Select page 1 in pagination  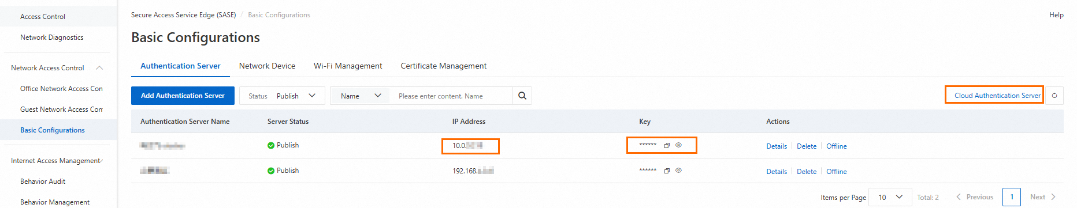coord(1012,197)
